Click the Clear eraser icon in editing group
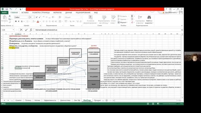The image size is (201, 113). 132,22
